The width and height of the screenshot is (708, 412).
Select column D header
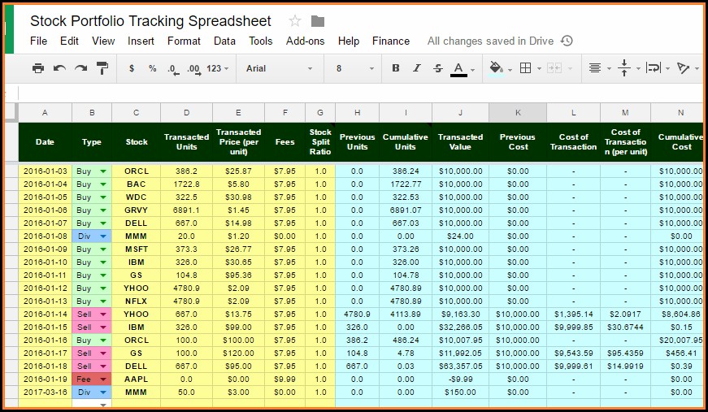pyautogui.click(x=186, y=113)
